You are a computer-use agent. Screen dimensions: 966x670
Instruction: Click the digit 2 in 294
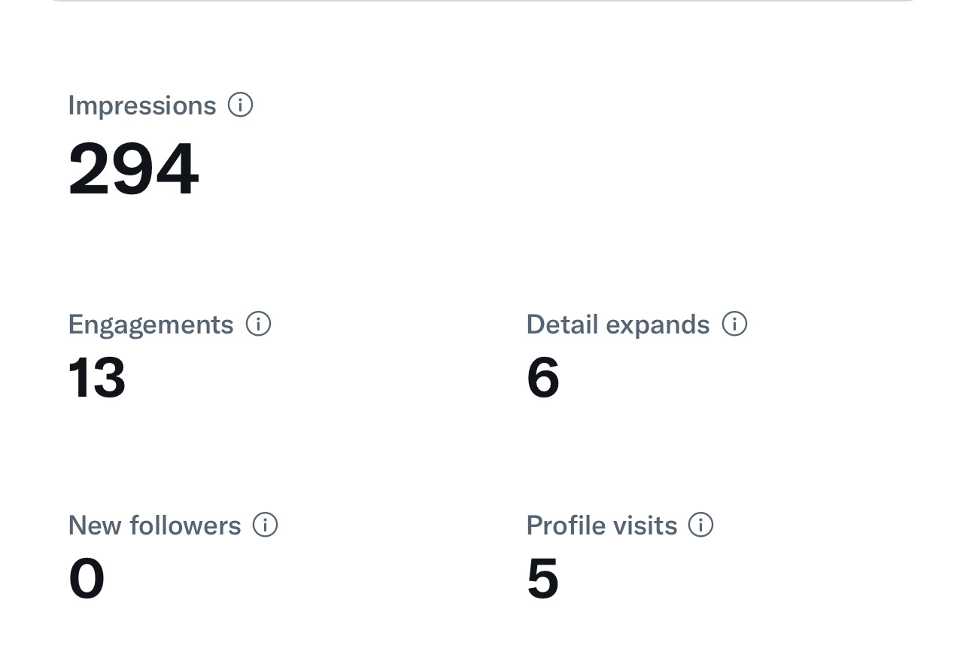90,169
